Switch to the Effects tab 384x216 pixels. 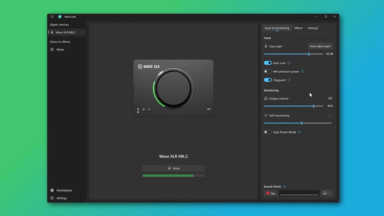click(298, 28)
